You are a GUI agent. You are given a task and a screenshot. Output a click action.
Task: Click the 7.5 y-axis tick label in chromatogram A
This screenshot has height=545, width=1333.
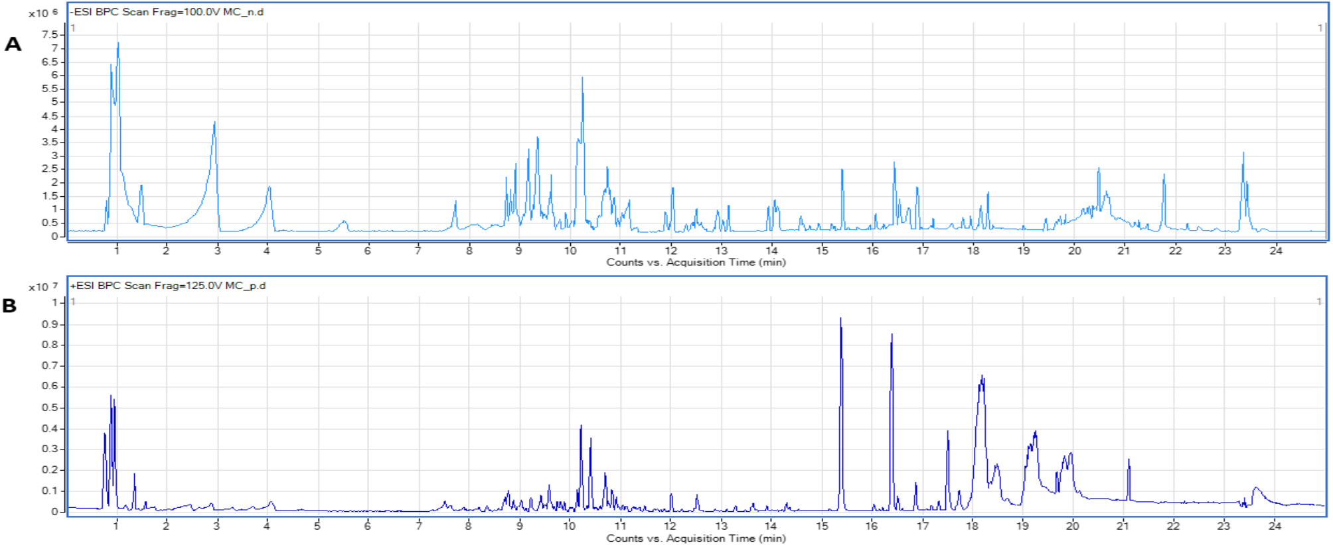pyautogui.click(x=50, y=34)
